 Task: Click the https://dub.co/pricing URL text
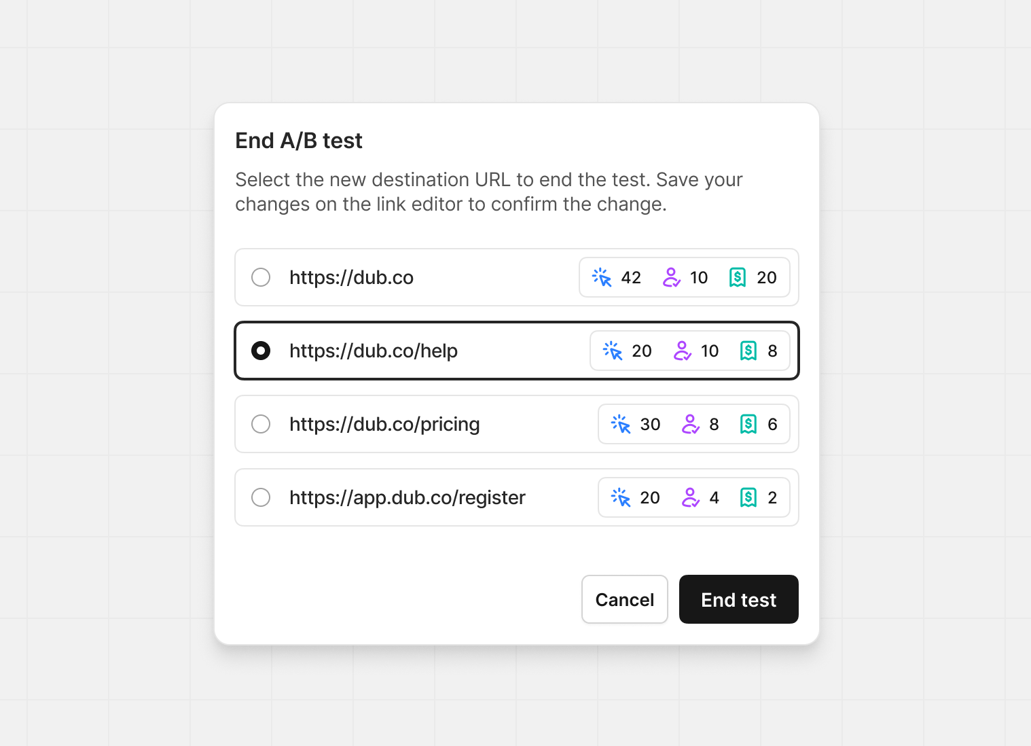(x=384, y=424)
